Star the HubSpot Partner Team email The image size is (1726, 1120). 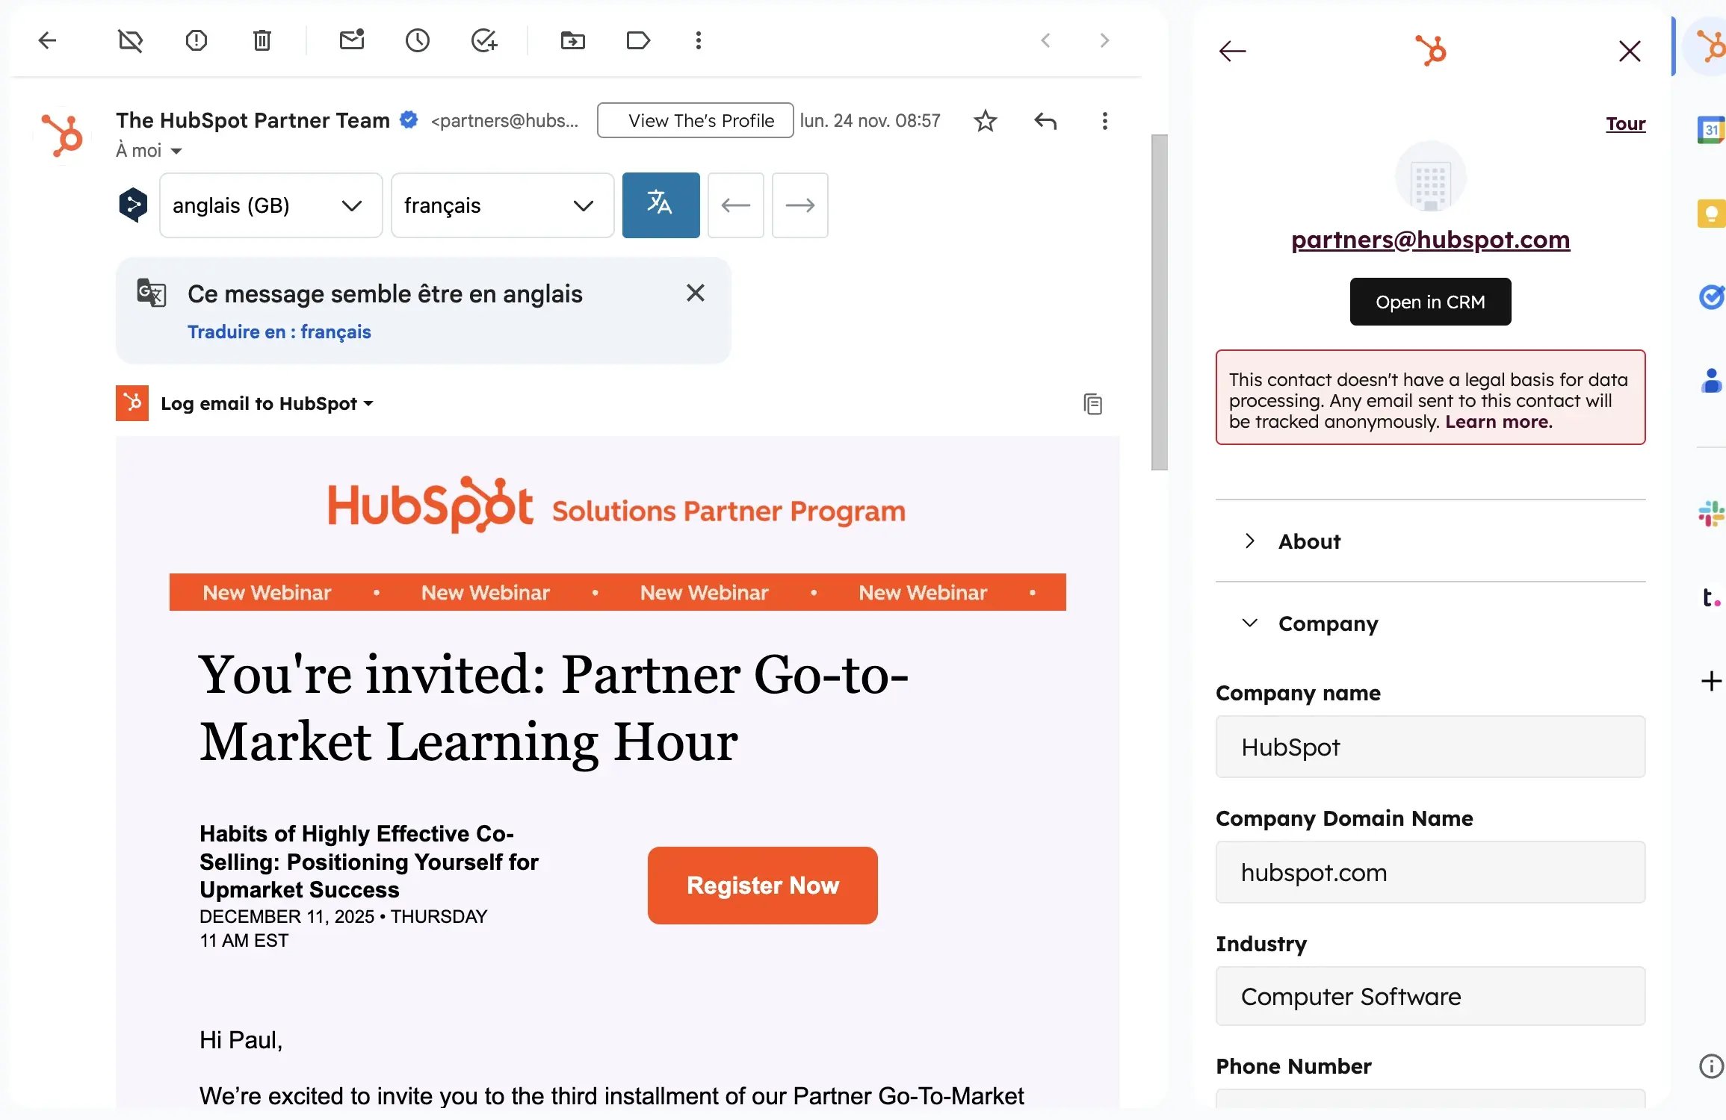tap(985, 120)
